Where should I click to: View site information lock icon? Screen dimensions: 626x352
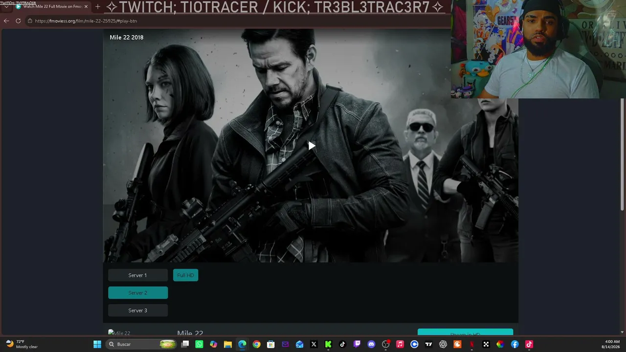tap(30, 21)
